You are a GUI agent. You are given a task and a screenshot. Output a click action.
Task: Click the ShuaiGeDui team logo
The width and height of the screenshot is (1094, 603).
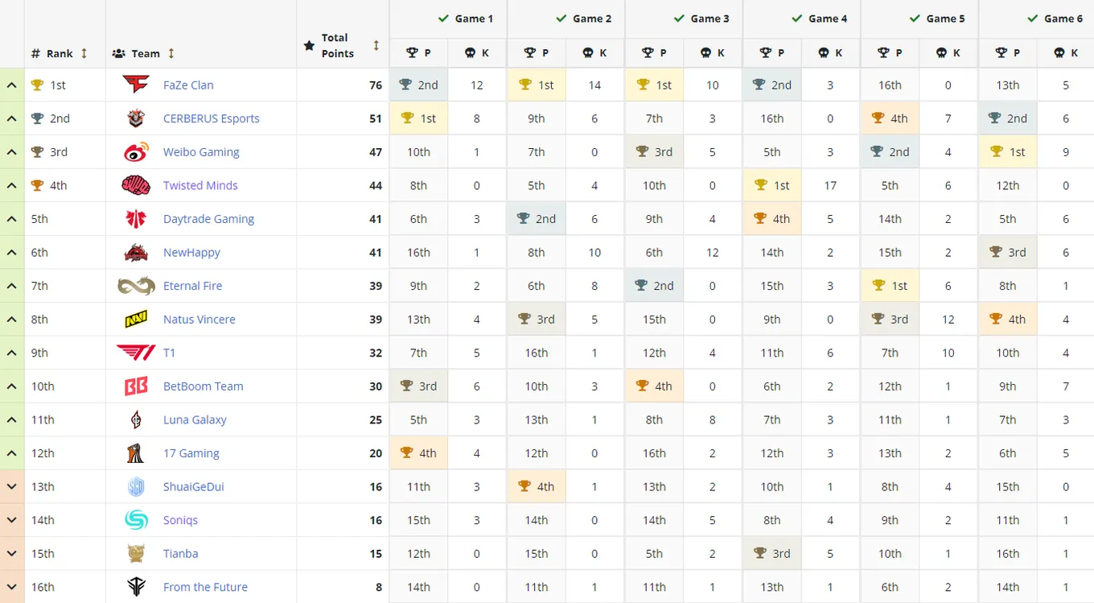[136, 487]
